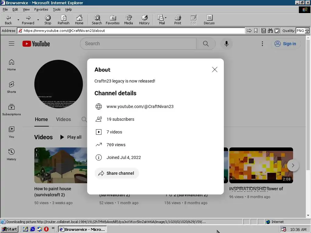This screenshot has height=233, width=311.
Task: Expand the Forward history dropdown arrow
Action: (x=38, y=20)
